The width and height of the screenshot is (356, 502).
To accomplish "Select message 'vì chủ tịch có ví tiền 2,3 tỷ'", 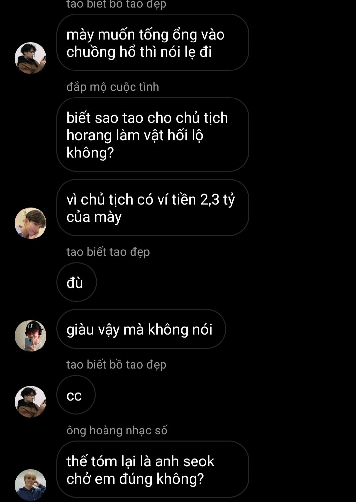I will point(153,208).
